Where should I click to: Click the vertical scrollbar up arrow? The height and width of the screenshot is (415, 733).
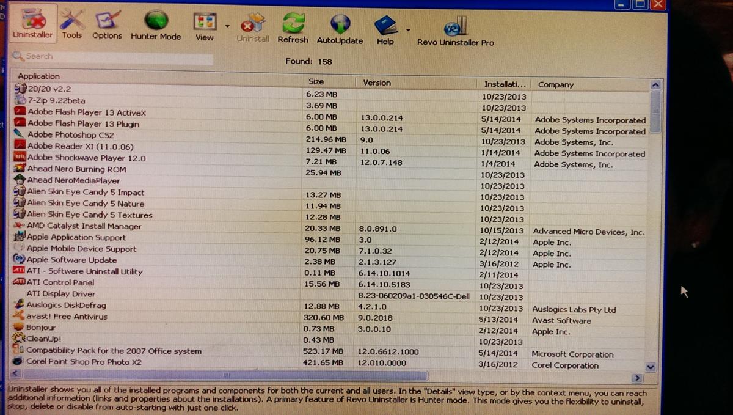tap(655, 85)
